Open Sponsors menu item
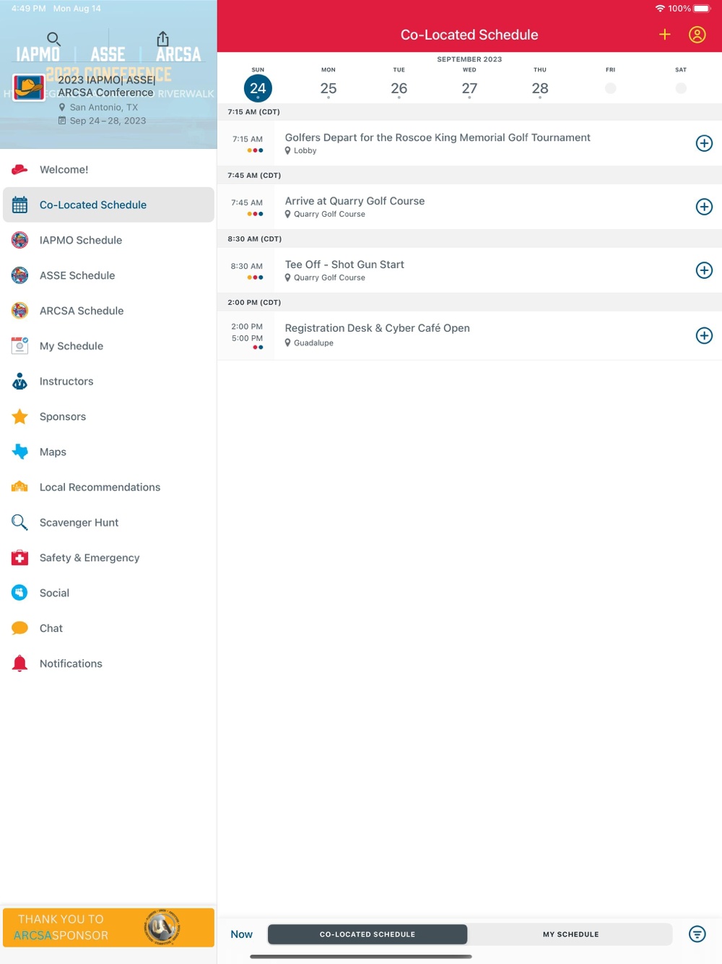The height and width of the screenshot is (964, 722). coord(108,416)
